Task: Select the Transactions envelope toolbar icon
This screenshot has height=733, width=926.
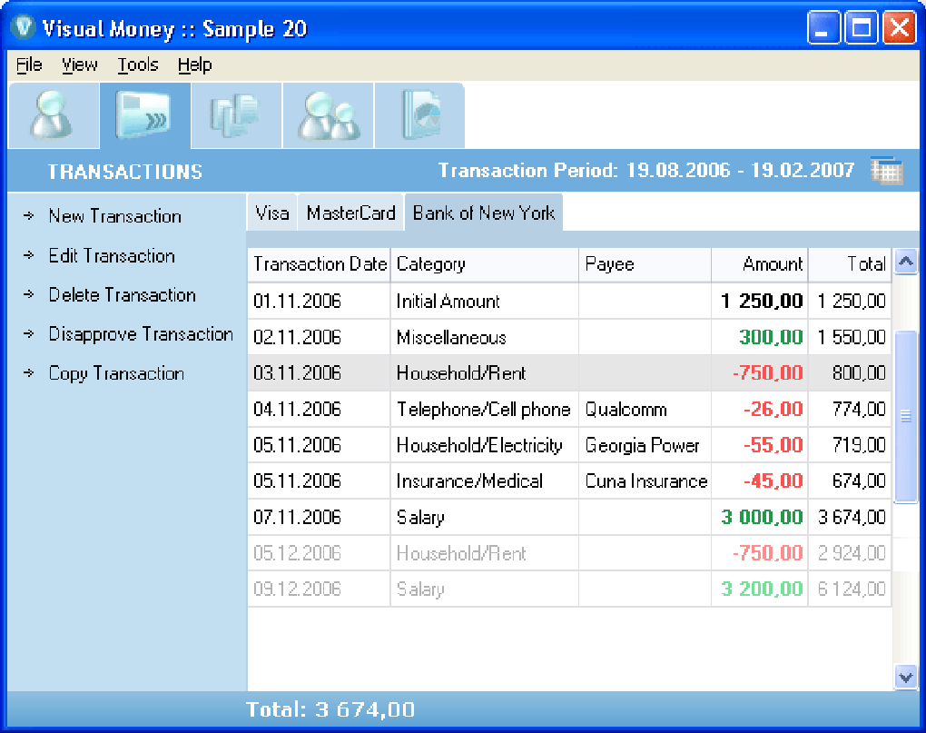Action: click(145, 114)
